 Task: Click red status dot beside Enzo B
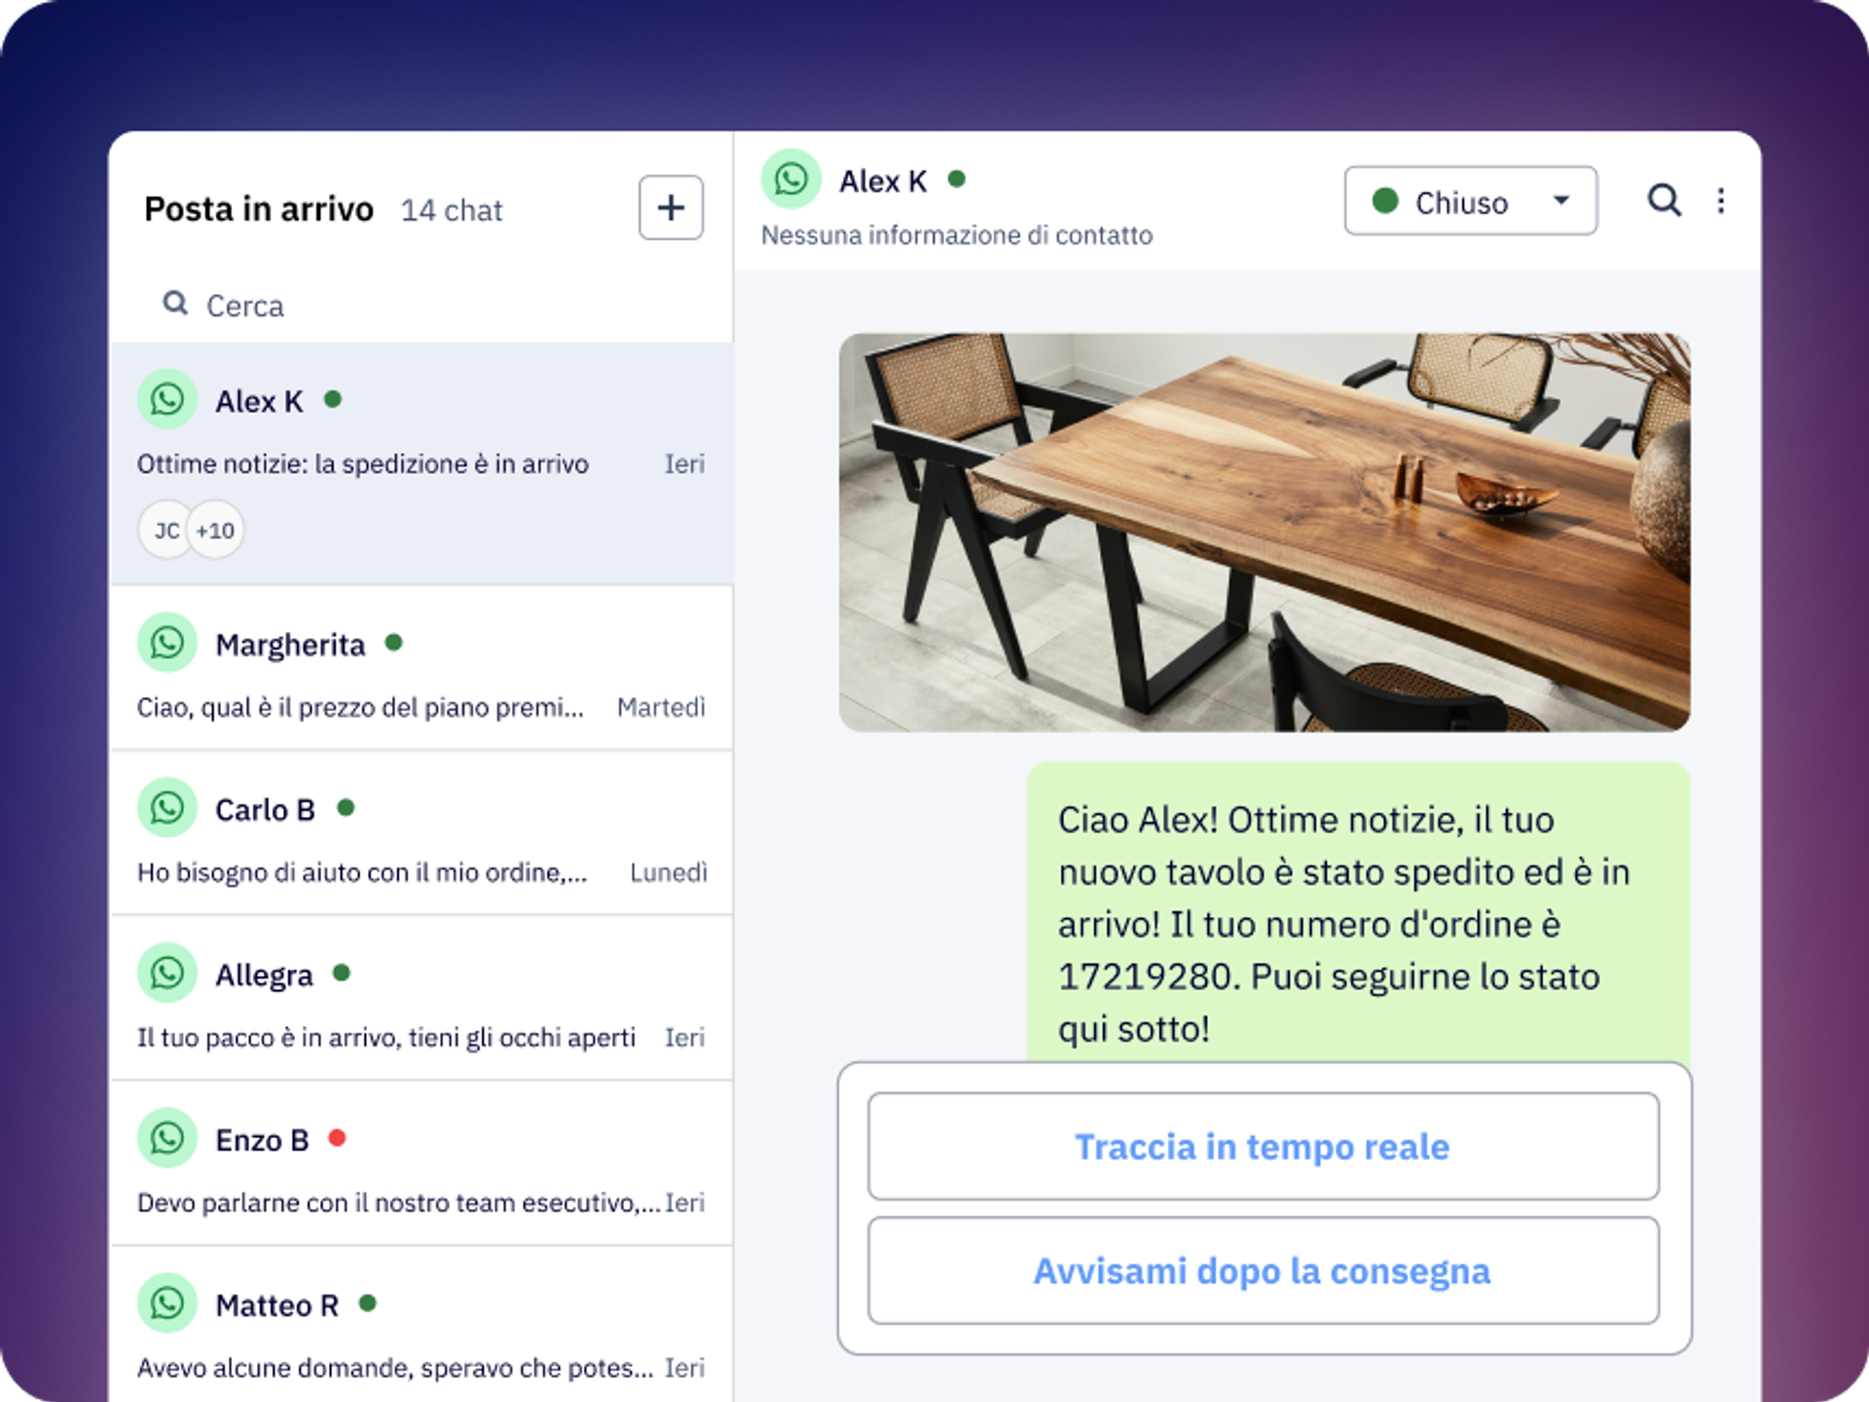[x=337, y=1138]
